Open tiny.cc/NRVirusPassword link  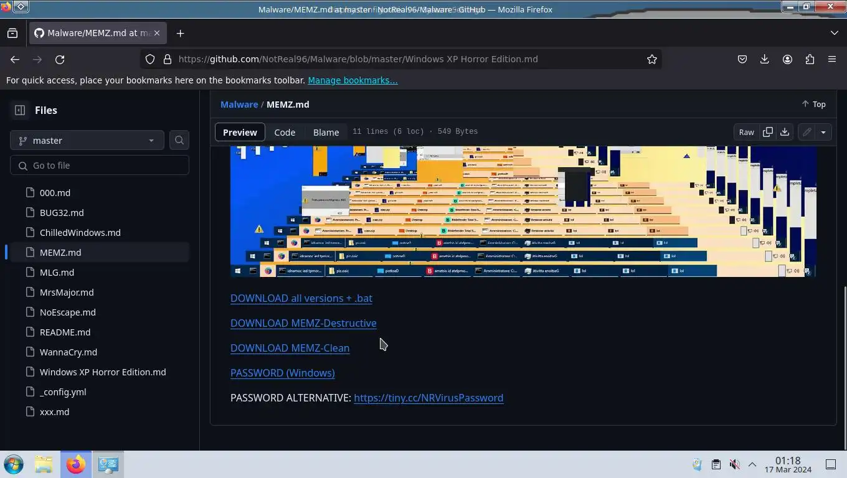point(428,398)
